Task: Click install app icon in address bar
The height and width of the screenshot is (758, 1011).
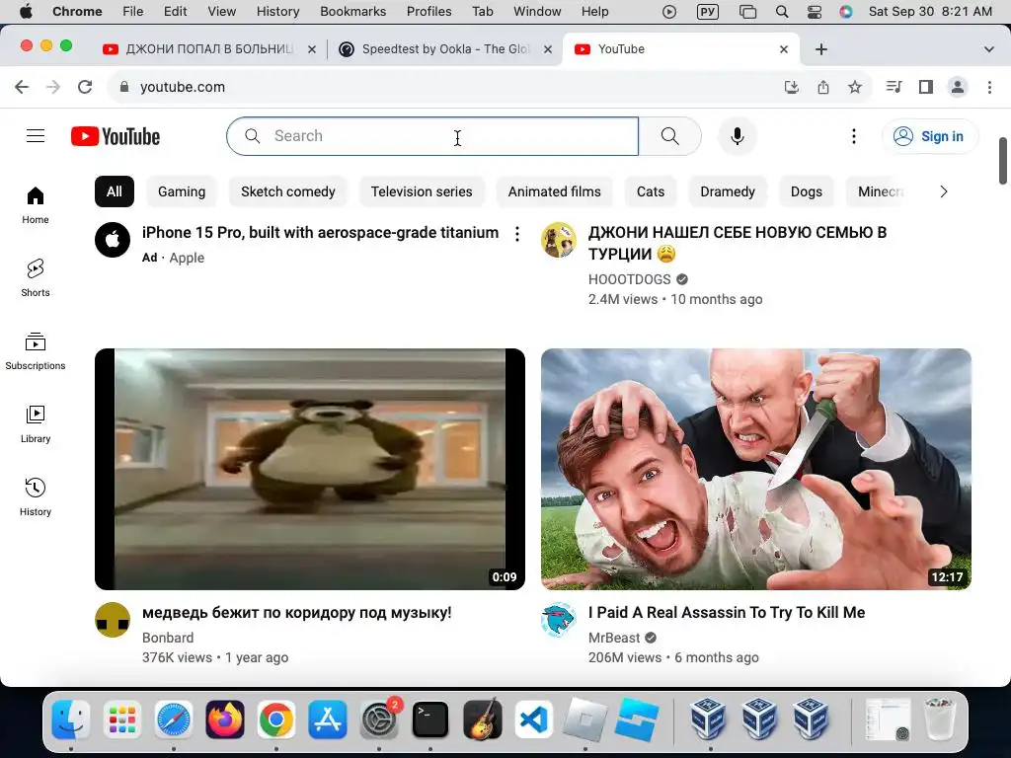Action: pyautogui.click(x=792, y=87)
